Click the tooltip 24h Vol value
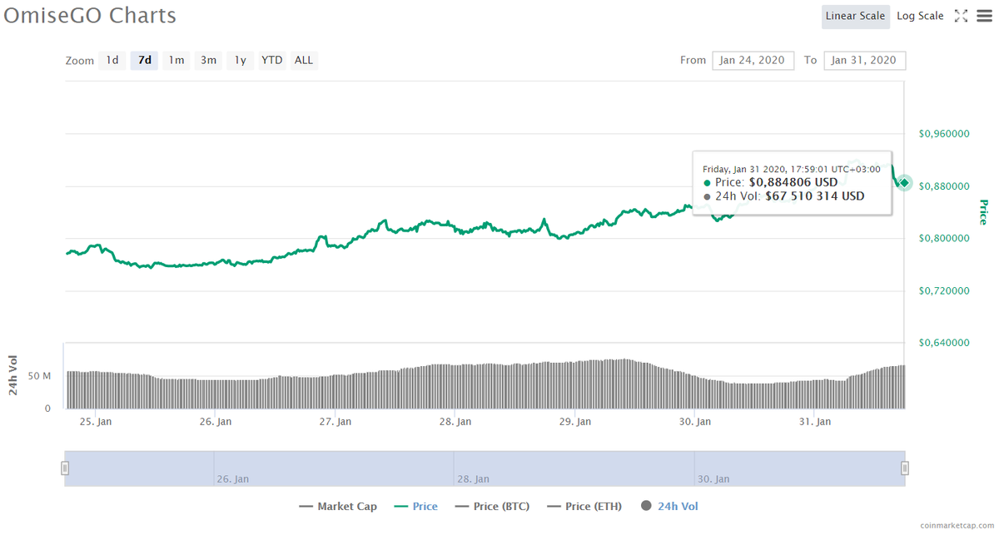This screenshot has width=999, height=535. (815, 196)
